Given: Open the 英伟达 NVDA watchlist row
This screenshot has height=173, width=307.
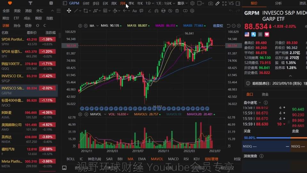Looking at the screenshot, I should click(29, 139).
